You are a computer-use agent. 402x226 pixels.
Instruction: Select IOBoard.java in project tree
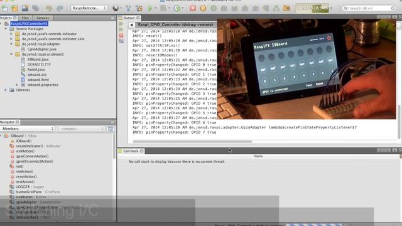point(38,59)
